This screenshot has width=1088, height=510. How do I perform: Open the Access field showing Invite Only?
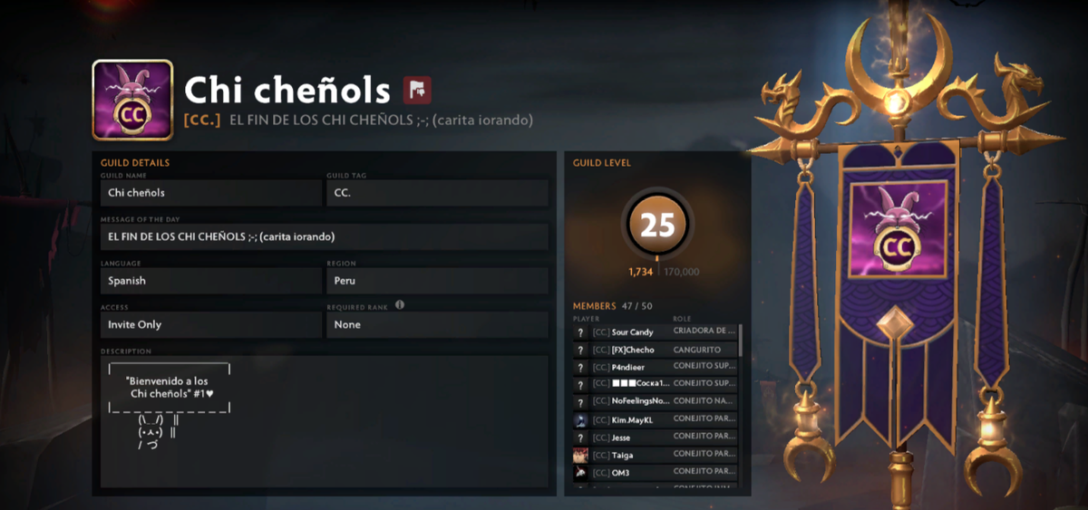pos(211,324)
